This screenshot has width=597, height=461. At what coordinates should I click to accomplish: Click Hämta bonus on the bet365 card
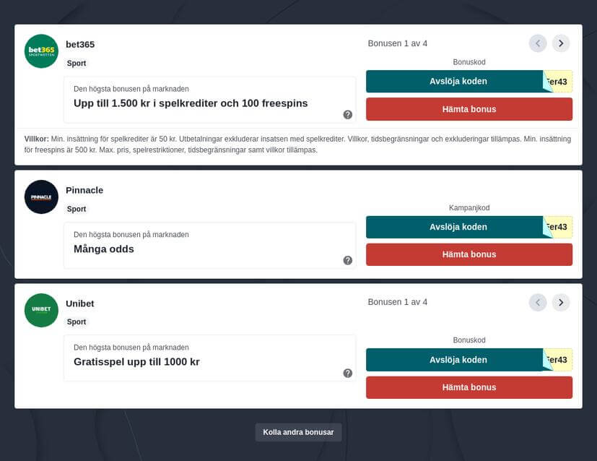[x=469, y=109]
